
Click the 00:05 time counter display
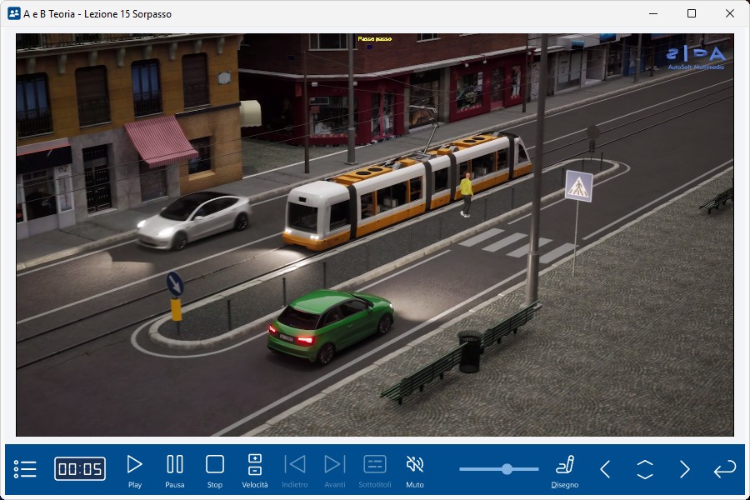(x=80, y=469)
